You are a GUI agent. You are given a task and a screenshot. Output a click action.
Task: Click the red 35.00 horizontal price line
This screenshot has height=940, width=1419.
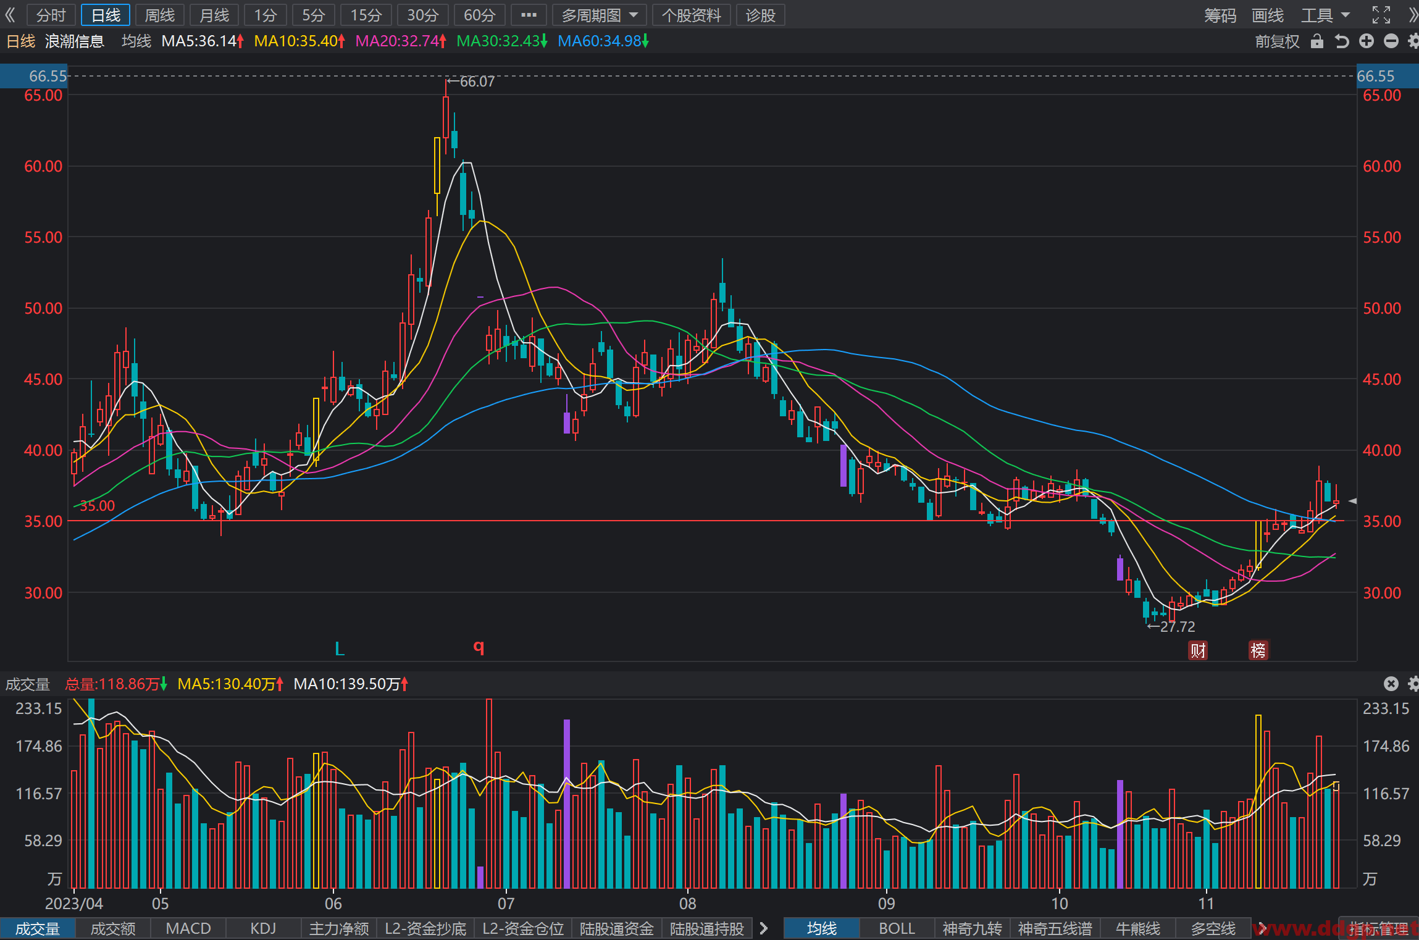point(706,521)
